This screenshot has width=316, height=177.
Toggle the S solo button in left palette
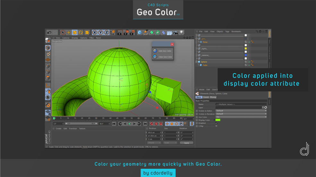(48, 97)
